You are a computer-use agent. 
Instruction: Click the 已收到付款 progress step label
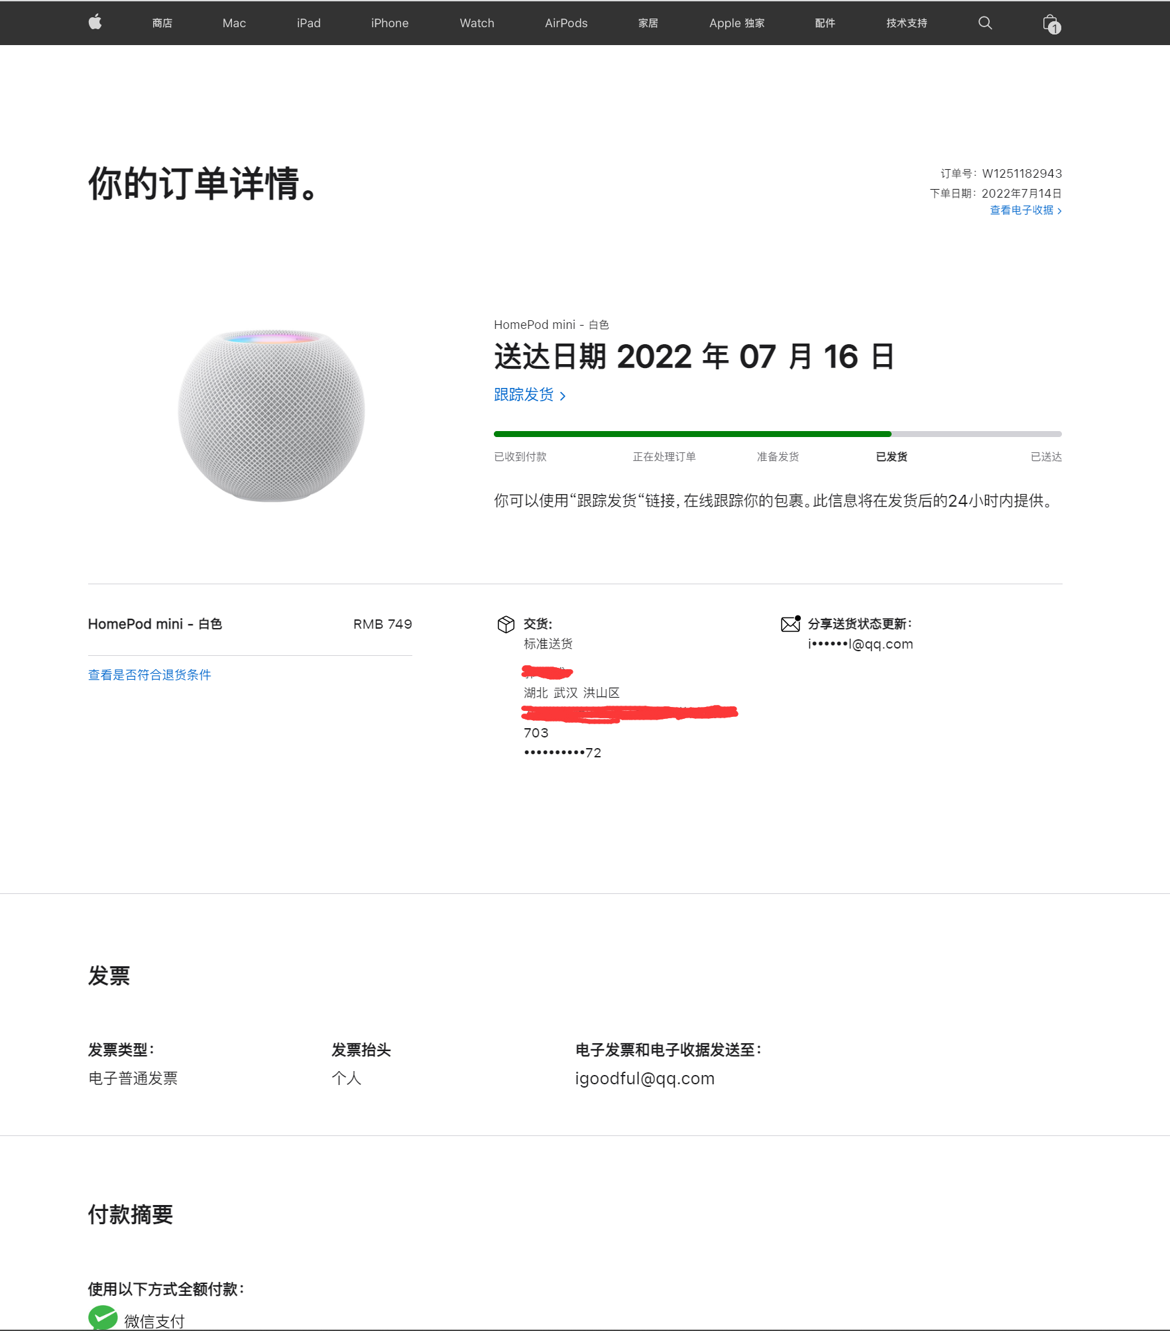(520, 457)
